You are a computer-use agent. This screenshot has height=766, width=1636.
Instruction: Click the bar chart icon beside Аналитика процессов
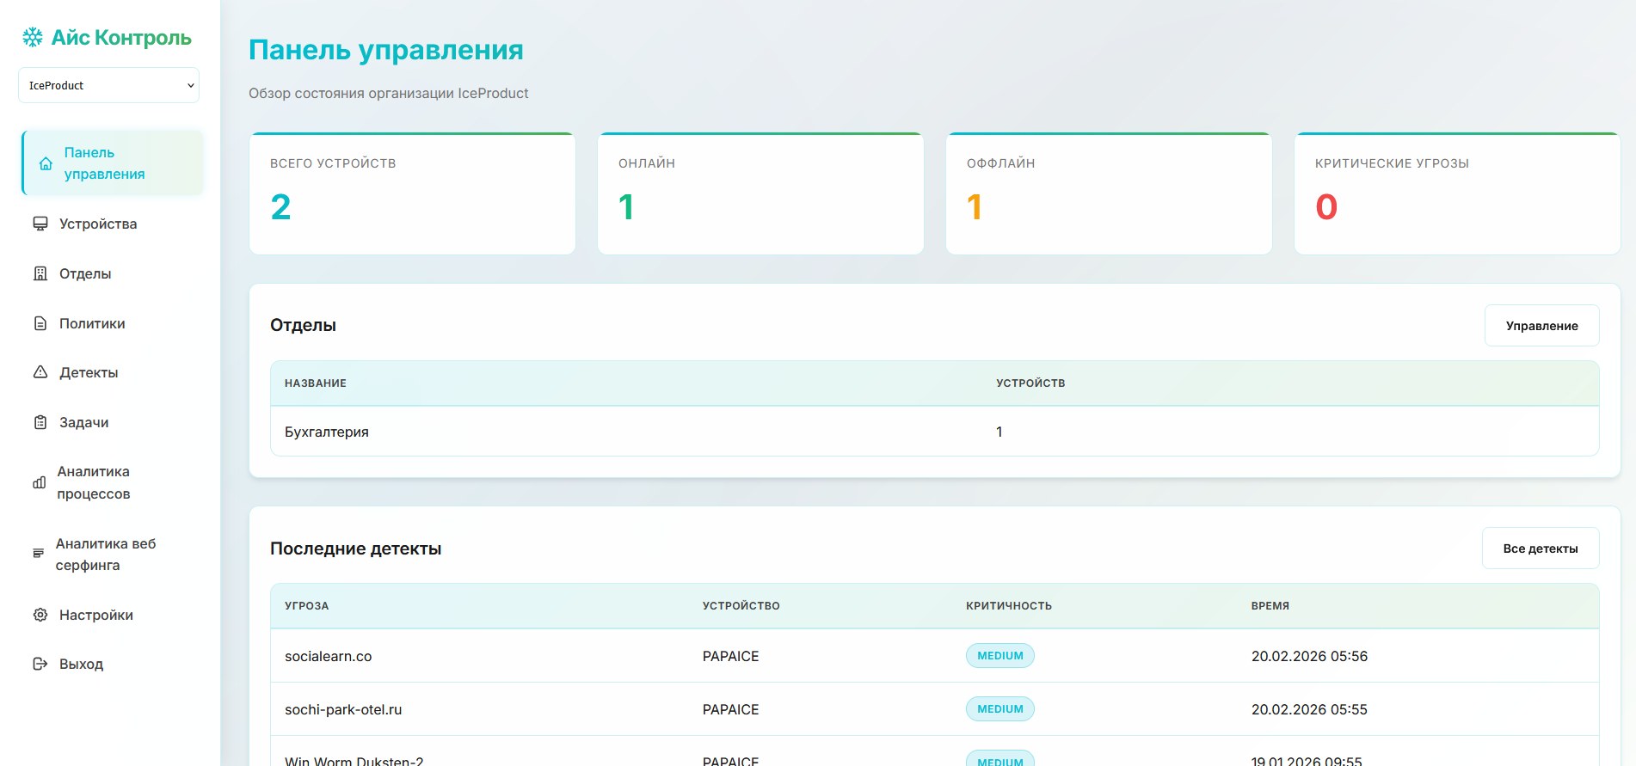(40, 482)
